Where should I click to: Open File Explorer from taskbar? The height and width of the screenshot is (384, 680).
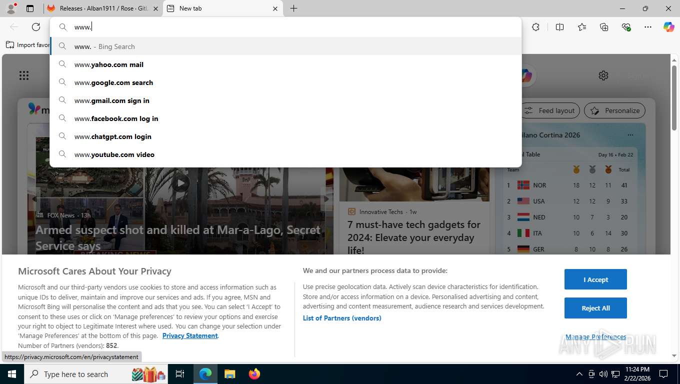pyautogui.click(x=229, y=374)
